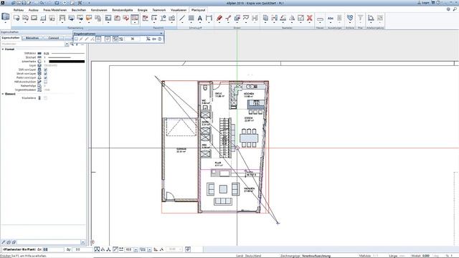Click the Stiftdicke 0.25 line preview
The width and height of the screenshot is (459, 258).
[x=68, y=54]
